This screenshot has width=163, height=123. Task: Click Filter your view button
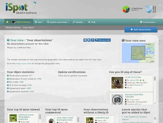pyautogui.click(x=103, y=40)
